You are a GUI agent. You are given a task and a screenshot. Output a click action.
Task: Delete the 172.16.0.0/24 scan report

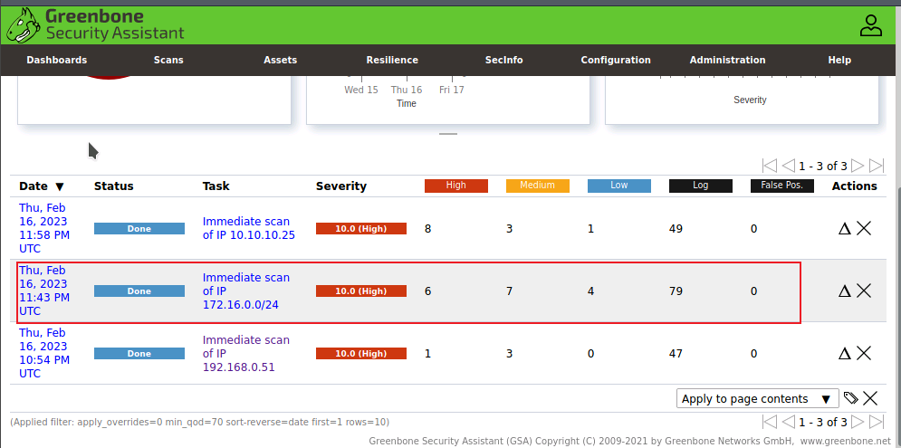pos(864,291)
